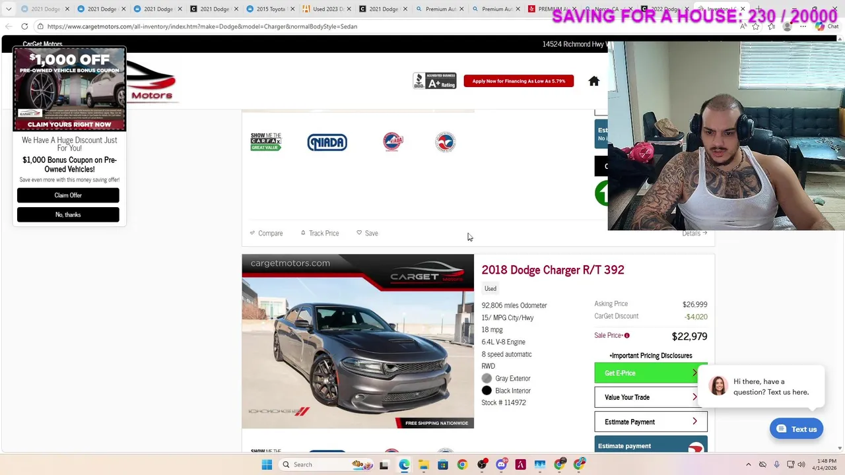
Task: Open the home icon in site header
Action: (593, 81)
